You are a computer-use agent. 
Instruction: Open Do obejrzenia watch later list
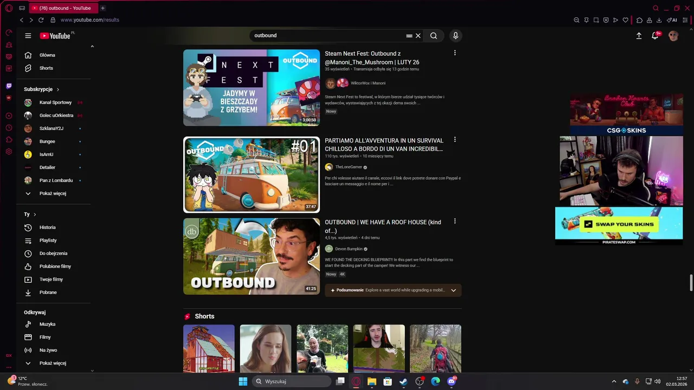point(53,253)
